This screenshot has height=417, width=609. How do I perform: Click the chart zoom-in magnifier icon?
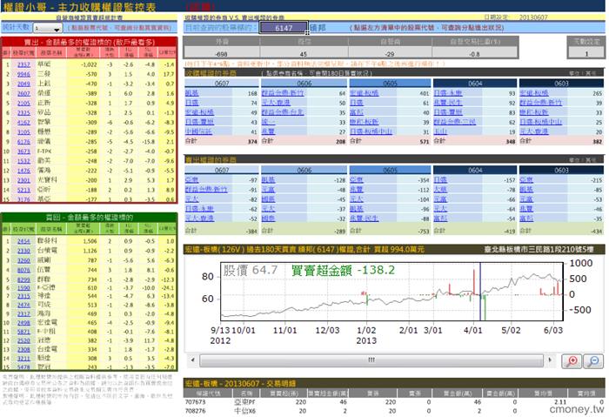(x=572, y=361)
